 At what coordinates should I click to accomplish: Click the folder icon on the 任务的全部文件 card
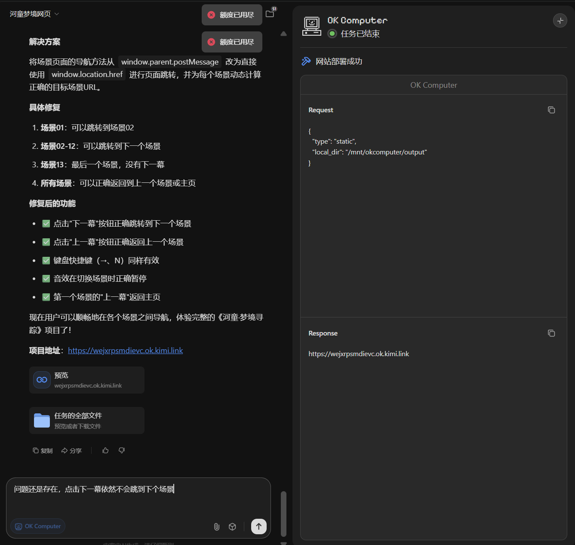pos(42,420)
